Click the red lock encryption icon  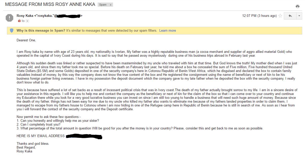pos(19,21)
